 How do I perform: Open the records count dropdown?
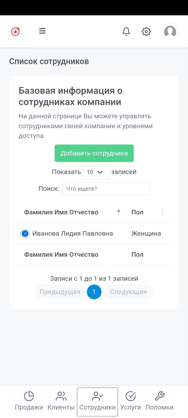(x=96, y=172)
